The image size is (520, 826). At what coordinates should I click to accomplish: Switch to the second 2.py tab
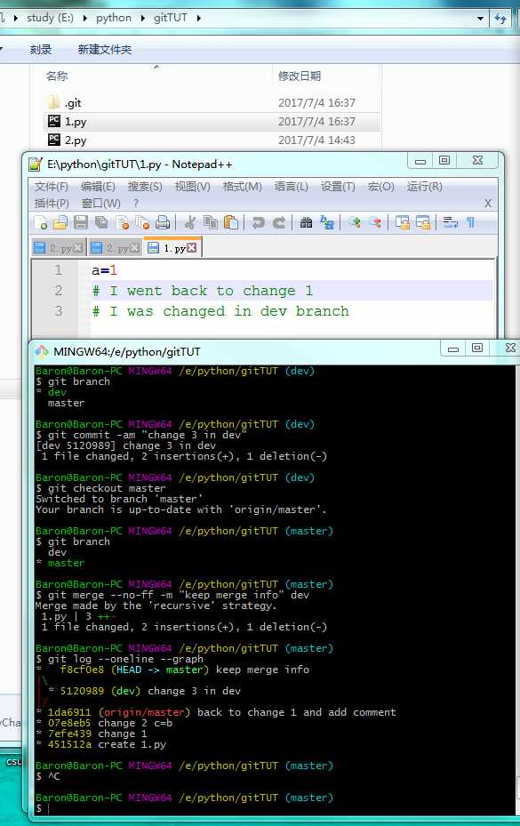(115, 247)
